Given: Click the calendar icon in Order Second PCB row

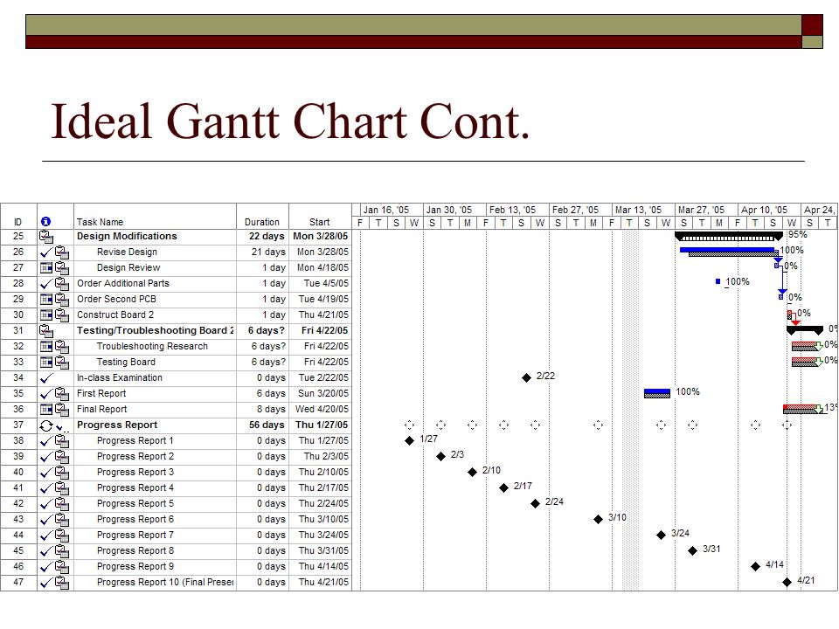Looking at the screenshot, I should click(x=46, y=300).
